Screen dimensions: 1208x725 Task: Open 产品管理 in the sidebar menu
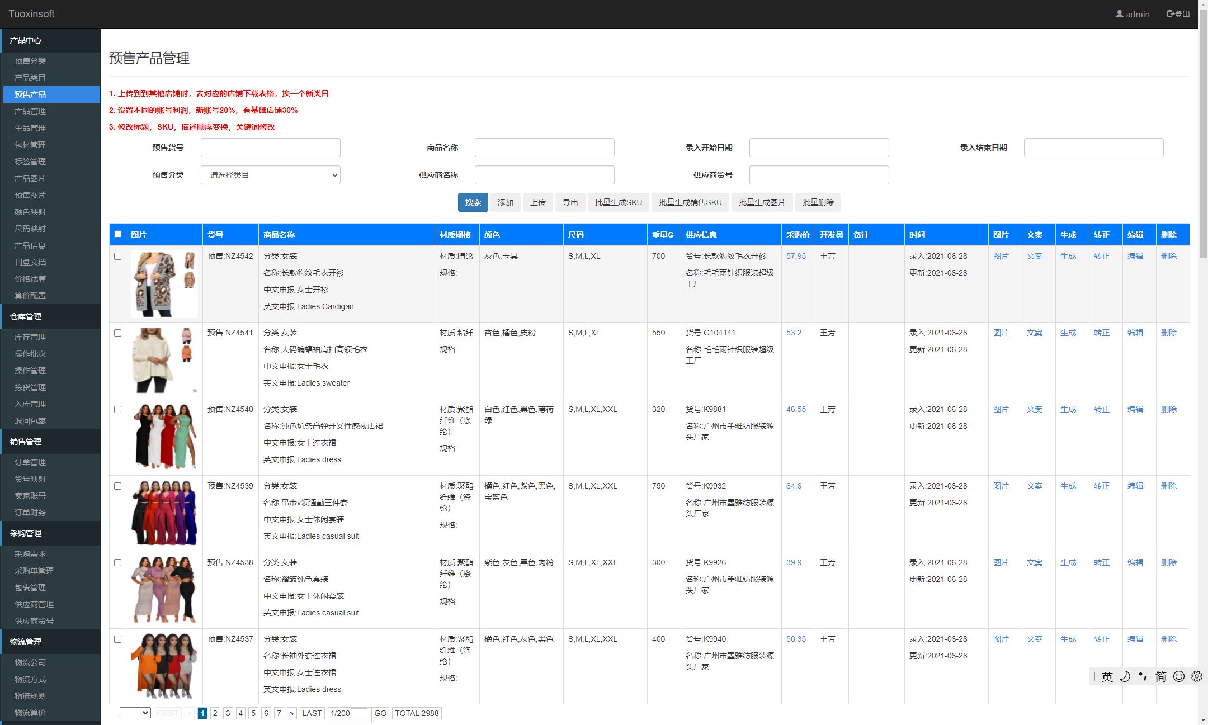(x=30, y=111)
